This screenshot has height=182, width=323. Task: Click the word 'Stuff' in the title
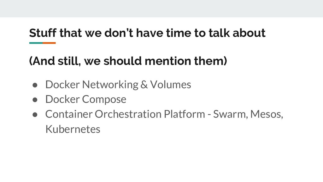[43, 33]
